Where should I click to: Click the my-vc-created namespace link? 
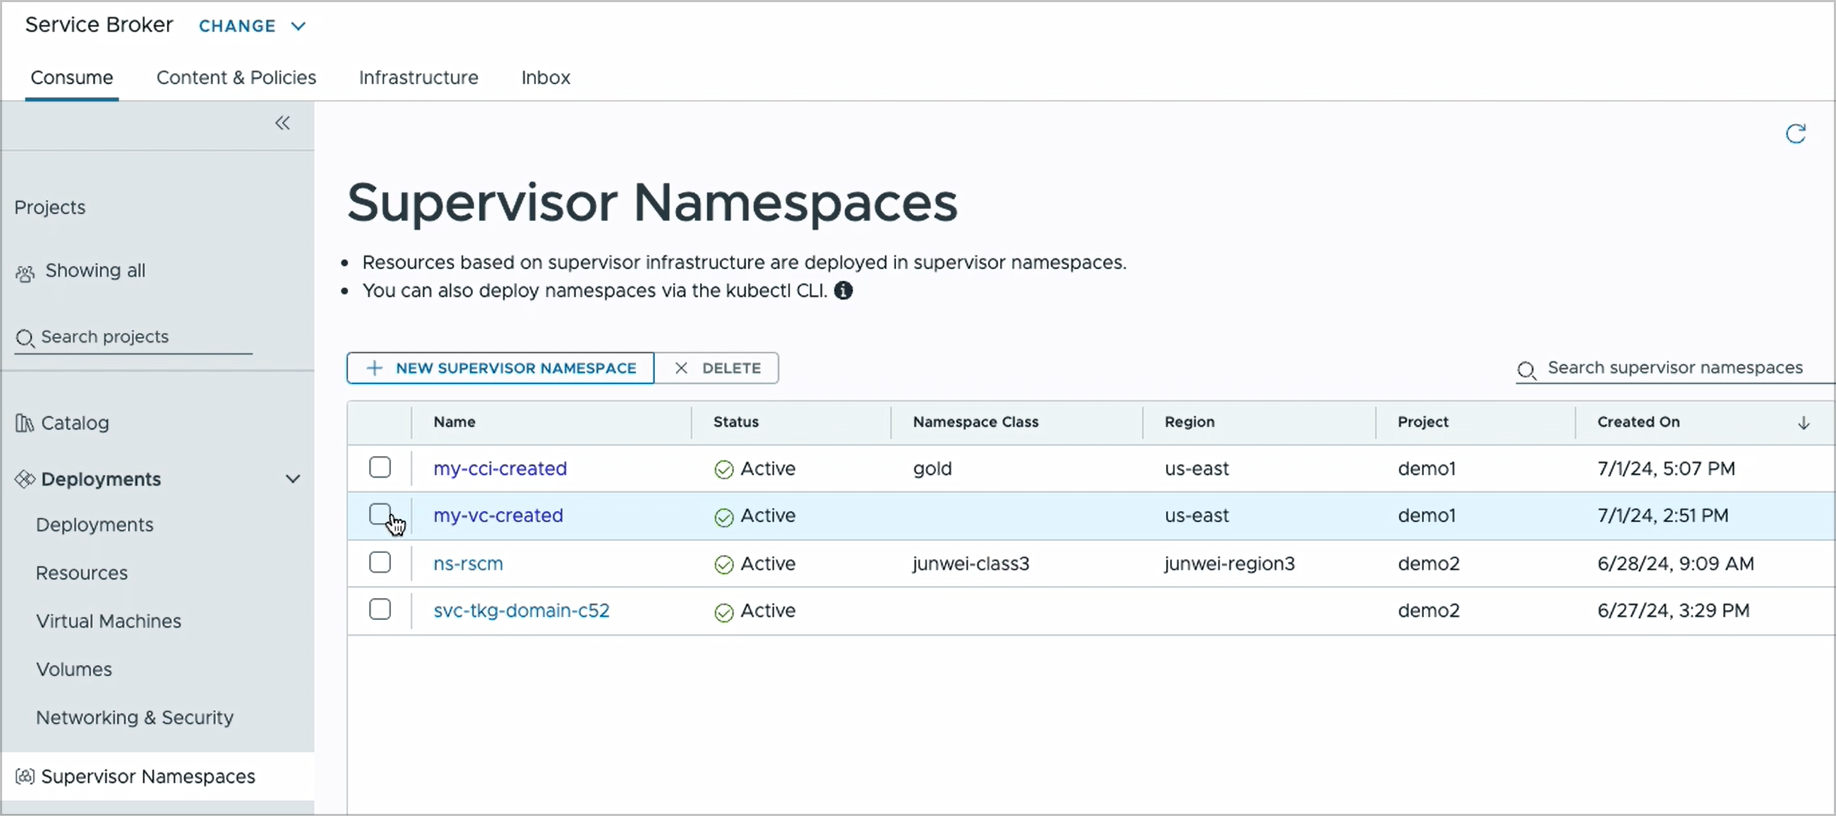click(498, 515)
